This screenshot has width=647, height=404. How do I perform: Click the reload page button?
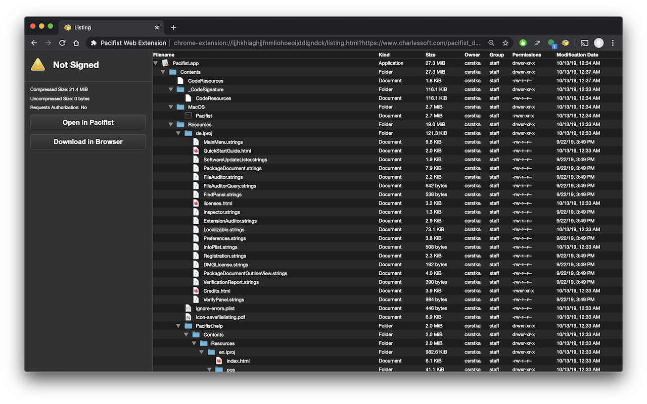62,43
